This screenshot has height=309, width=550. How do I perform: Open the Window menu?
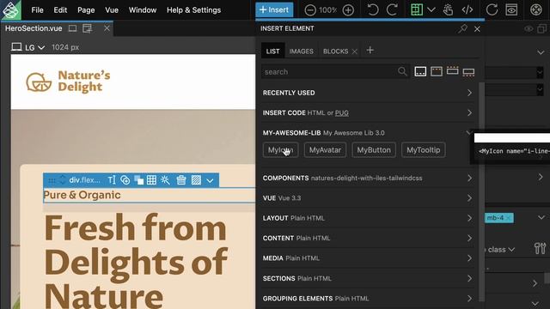[x=143, y=10]
